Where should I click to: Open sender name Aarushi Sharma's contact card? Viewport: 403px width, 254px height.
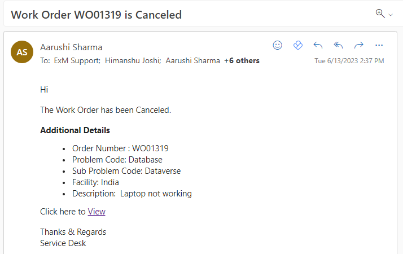click(71, 47)
